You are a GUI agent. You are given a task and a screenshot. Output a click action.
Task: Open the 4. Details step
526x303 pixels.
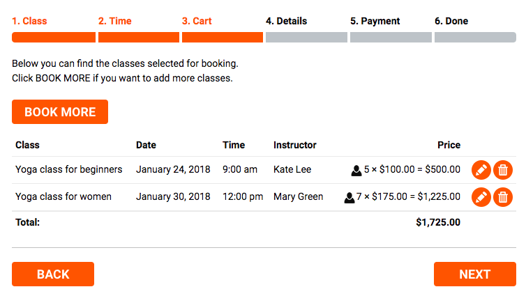click(286, 21)
